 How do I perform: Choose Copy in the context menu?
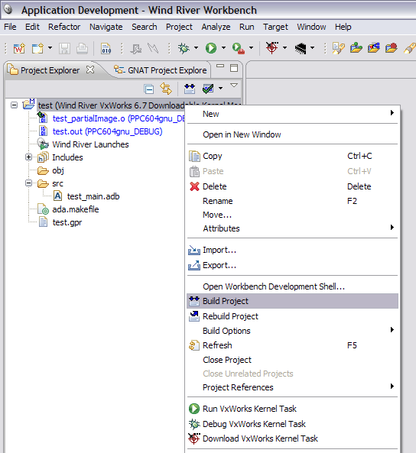click(292, 156)
